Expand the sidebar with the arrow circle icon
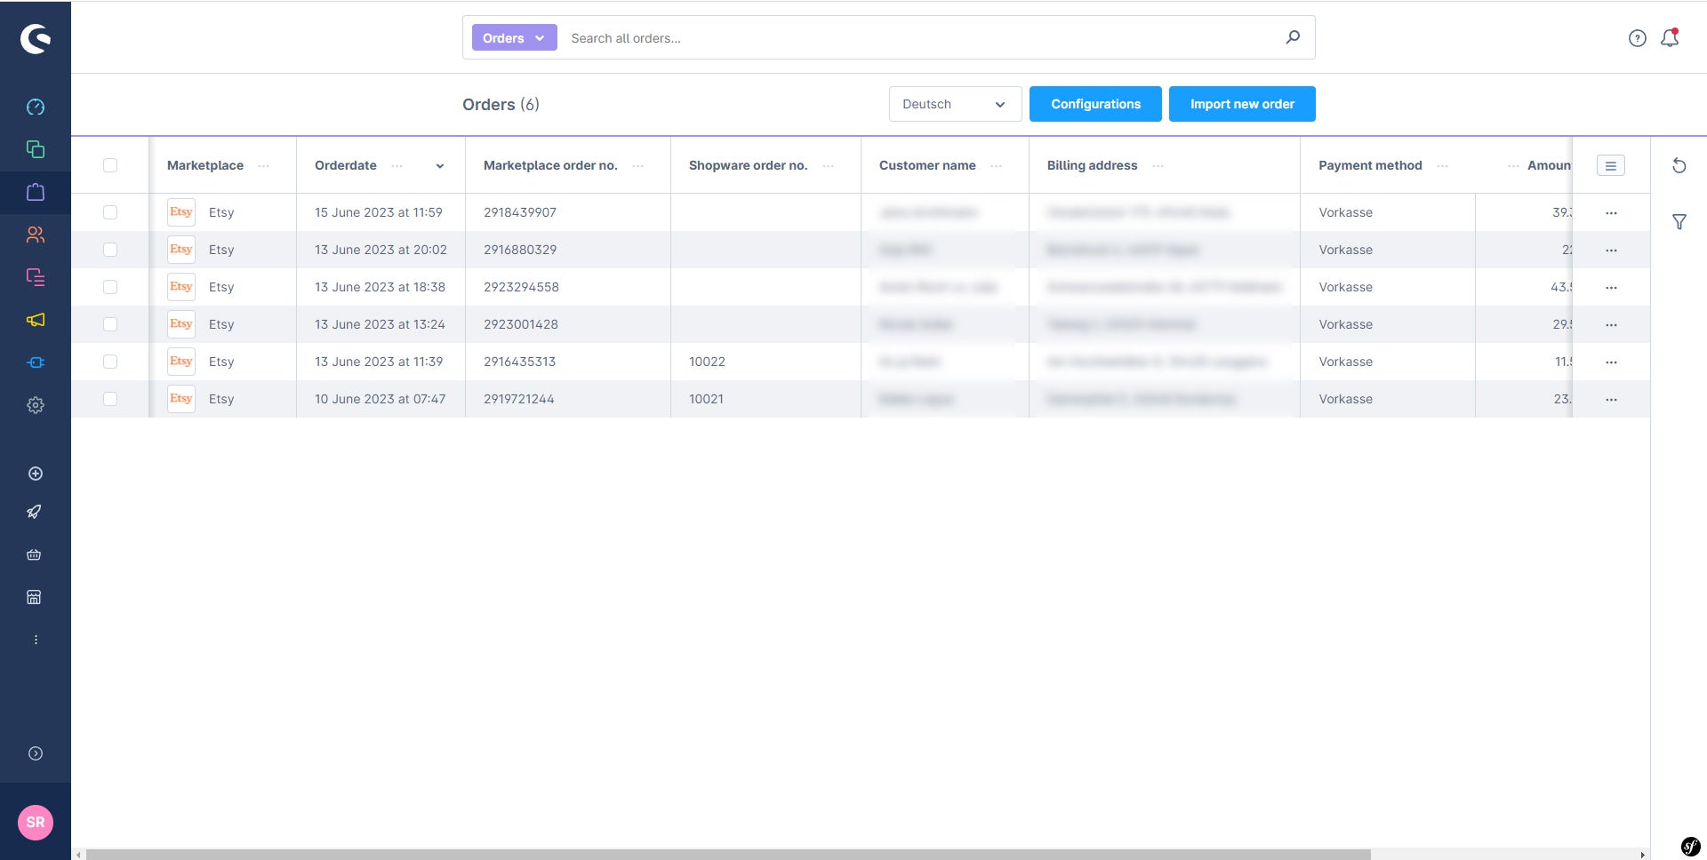 36,753
